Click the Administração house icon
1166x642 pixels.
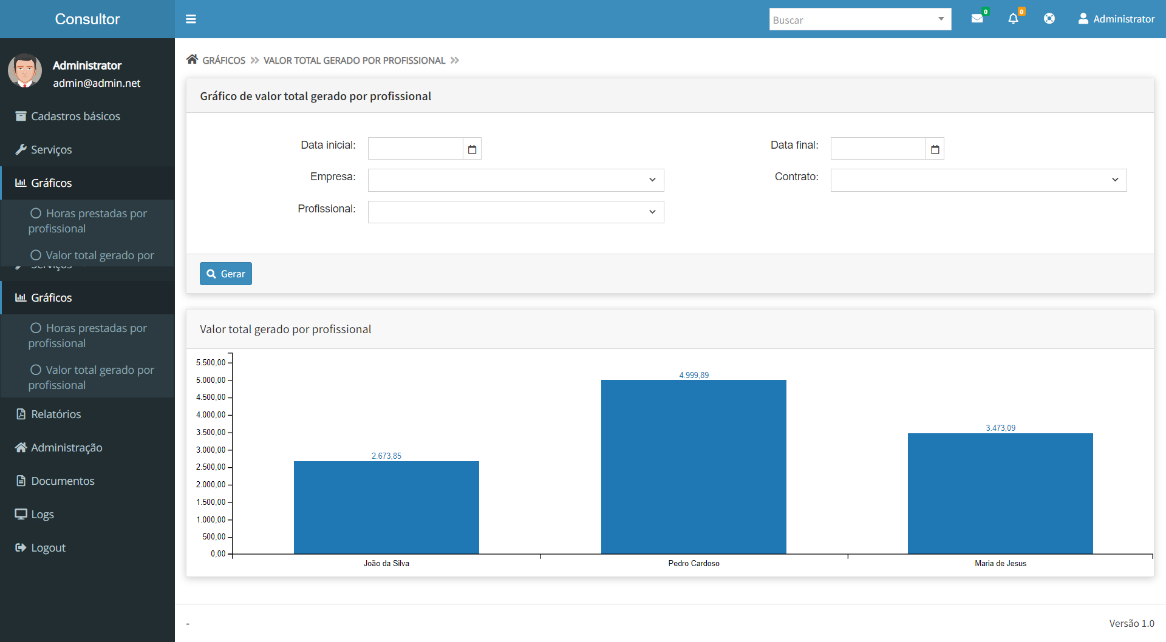pyautogui.click(x=21, y=447)
